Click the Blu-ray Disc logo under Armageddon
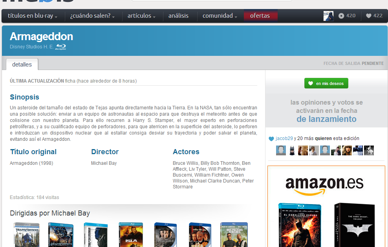The height and width of the screenshot is (247, 388). pos(61,46)
